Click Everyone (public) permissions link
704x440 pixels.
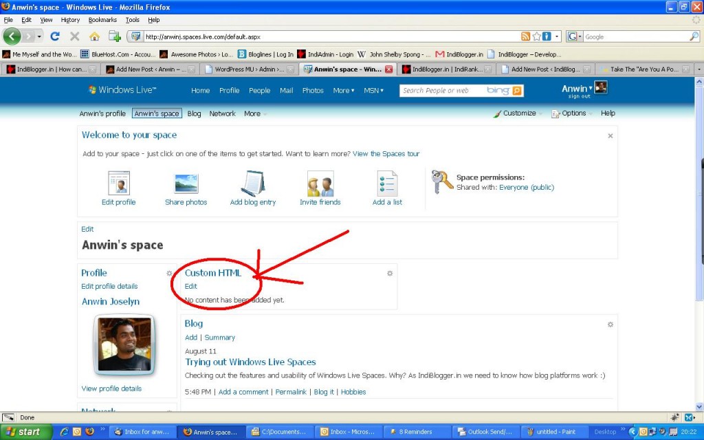tap(527, 187)
